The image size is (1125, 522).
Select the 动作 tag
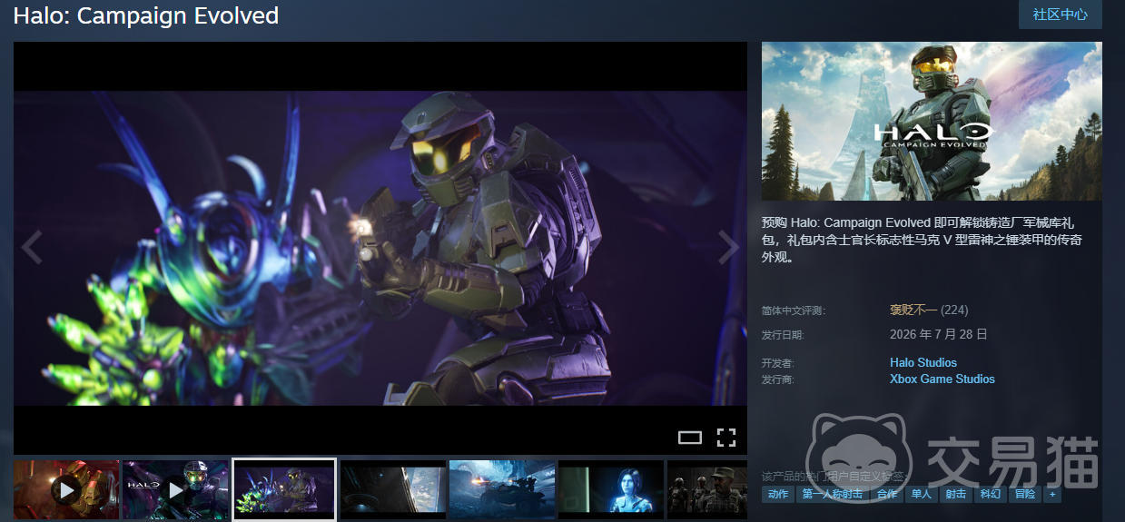click(778, 494)
